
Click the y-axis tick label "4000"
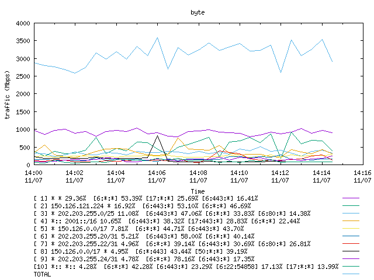point(23,23)
